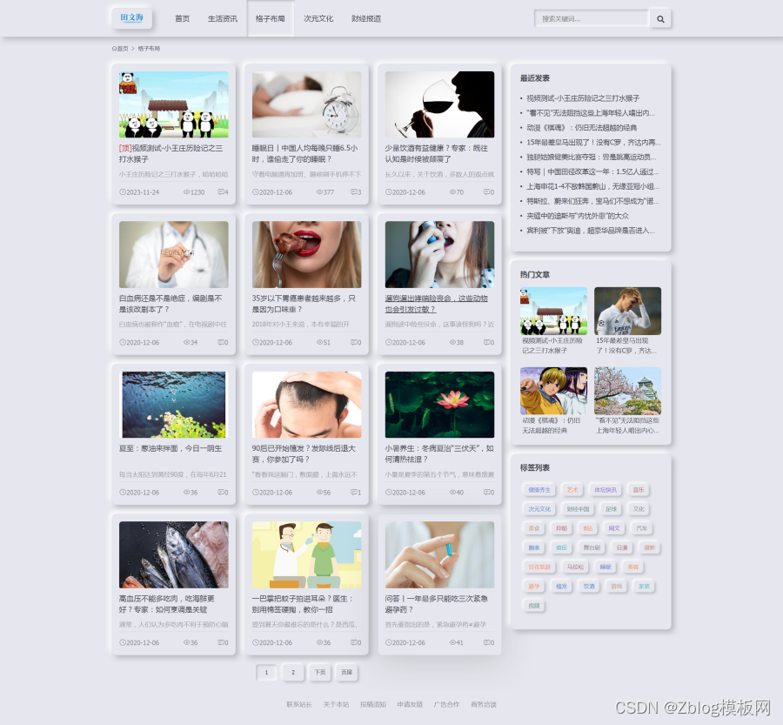This screenshot has height=725, width=783.
Task: Select the 格子布局 navigation tab
Action: pyautogui.click(x=271, y=18)
